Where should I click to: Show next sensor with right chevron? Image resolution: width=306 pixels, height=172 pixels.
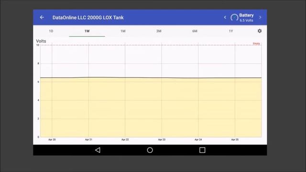pos(260,17)
